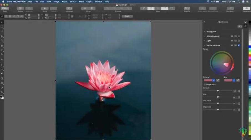The height and width of the screenshot is (140, 251).
Task: Pick original color with the eyedropper
Action: click(218, 80)
